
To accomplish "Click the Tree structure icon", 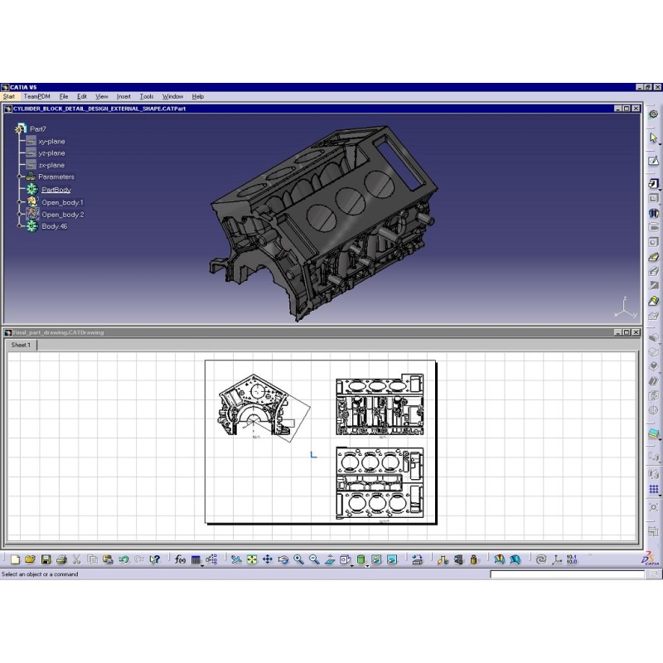I will 211,559.
